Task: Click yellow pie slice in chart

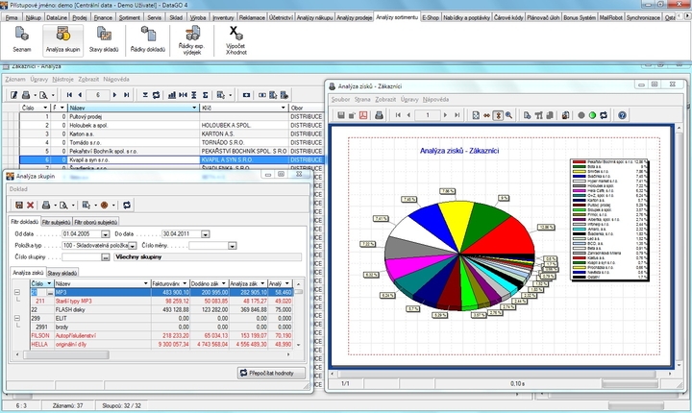Action: pos(457,223)
